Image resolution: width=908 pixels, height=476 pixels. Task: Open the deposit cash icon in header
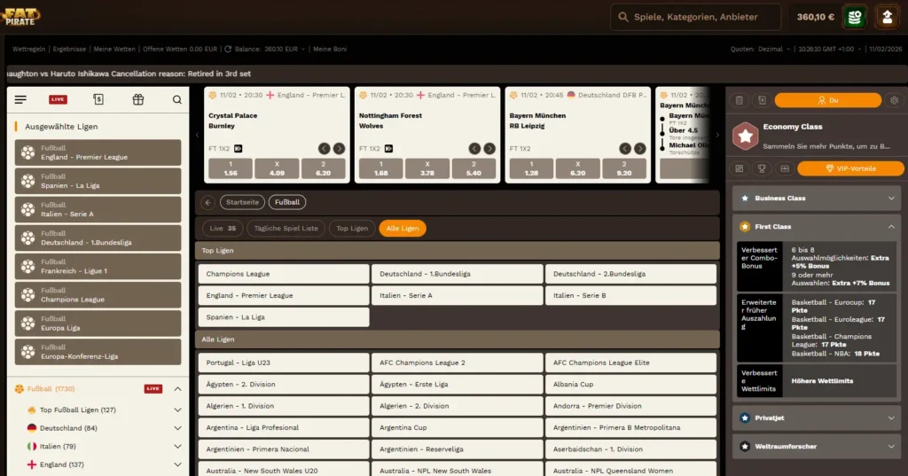click(x=855, y=17)
